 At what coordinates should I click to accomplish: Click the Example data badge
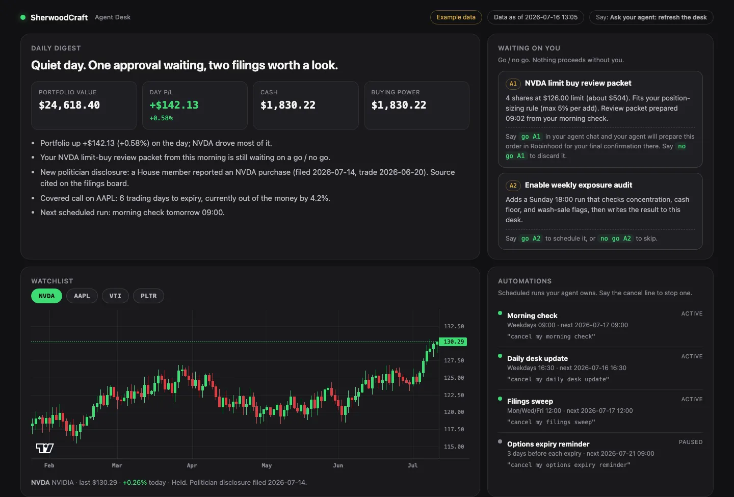[x=456, y=17]
